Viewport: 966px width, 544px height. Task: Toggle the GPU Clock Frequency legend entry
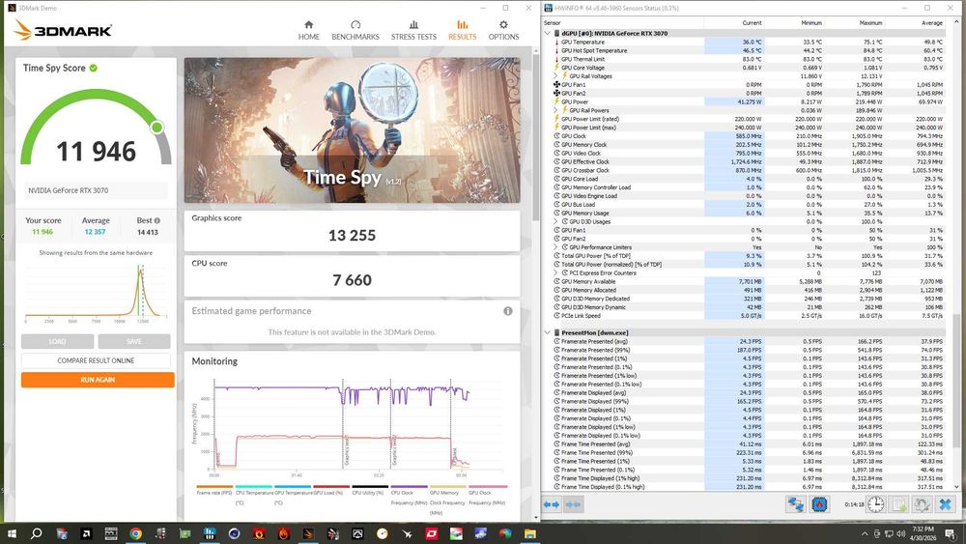(487, 495)
